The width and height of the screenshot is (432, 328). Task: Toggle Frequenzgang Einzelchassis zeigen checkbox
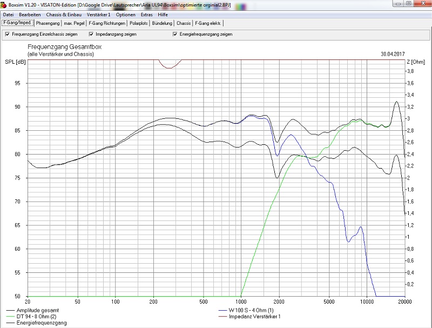[x=8, y=34]
